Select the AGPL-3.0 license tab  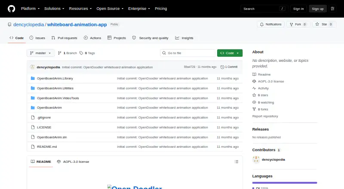[73, 162]
